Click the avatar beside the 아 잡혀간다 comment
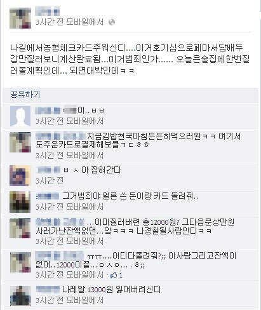The width and height of the screenshot is (261, 310). point(20,175)
